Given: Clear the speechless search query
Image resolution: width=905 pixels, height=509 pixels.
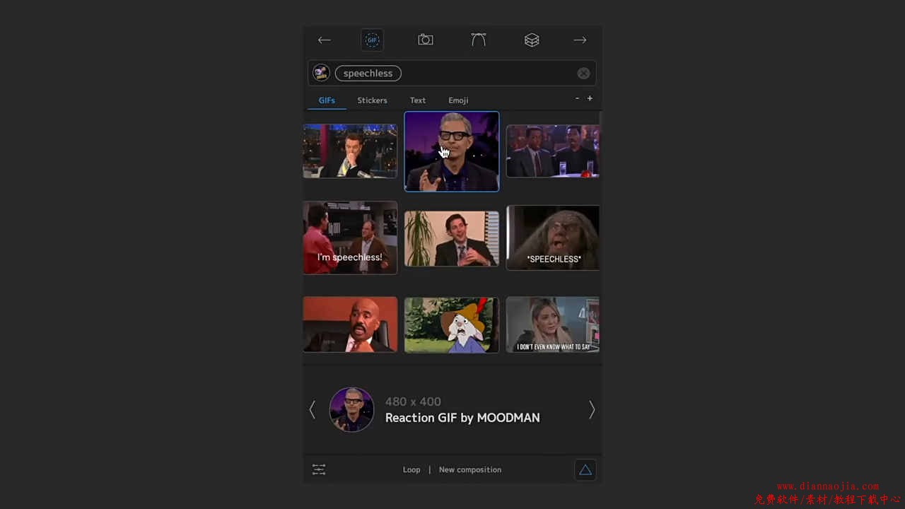Looking at the screenshot, I should point(583,74).
